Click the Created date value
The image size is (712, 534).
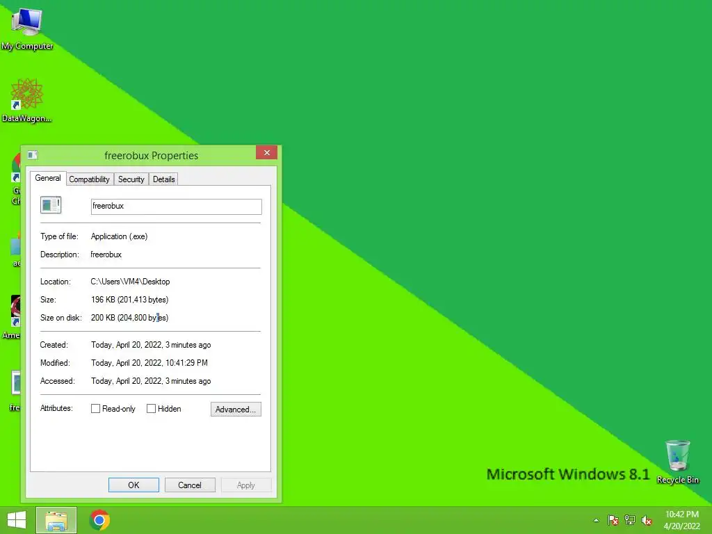coord(151,345)
